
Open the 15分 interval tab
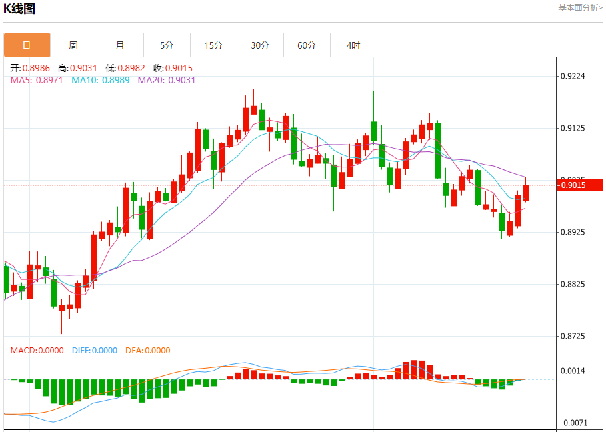coord(214,45)
